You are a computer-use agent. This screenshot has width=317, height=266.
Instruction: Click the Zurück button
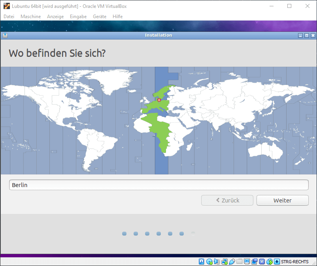227,200
